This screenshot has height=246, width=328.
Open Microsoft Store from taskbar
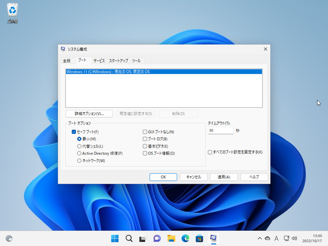(199, 238)
